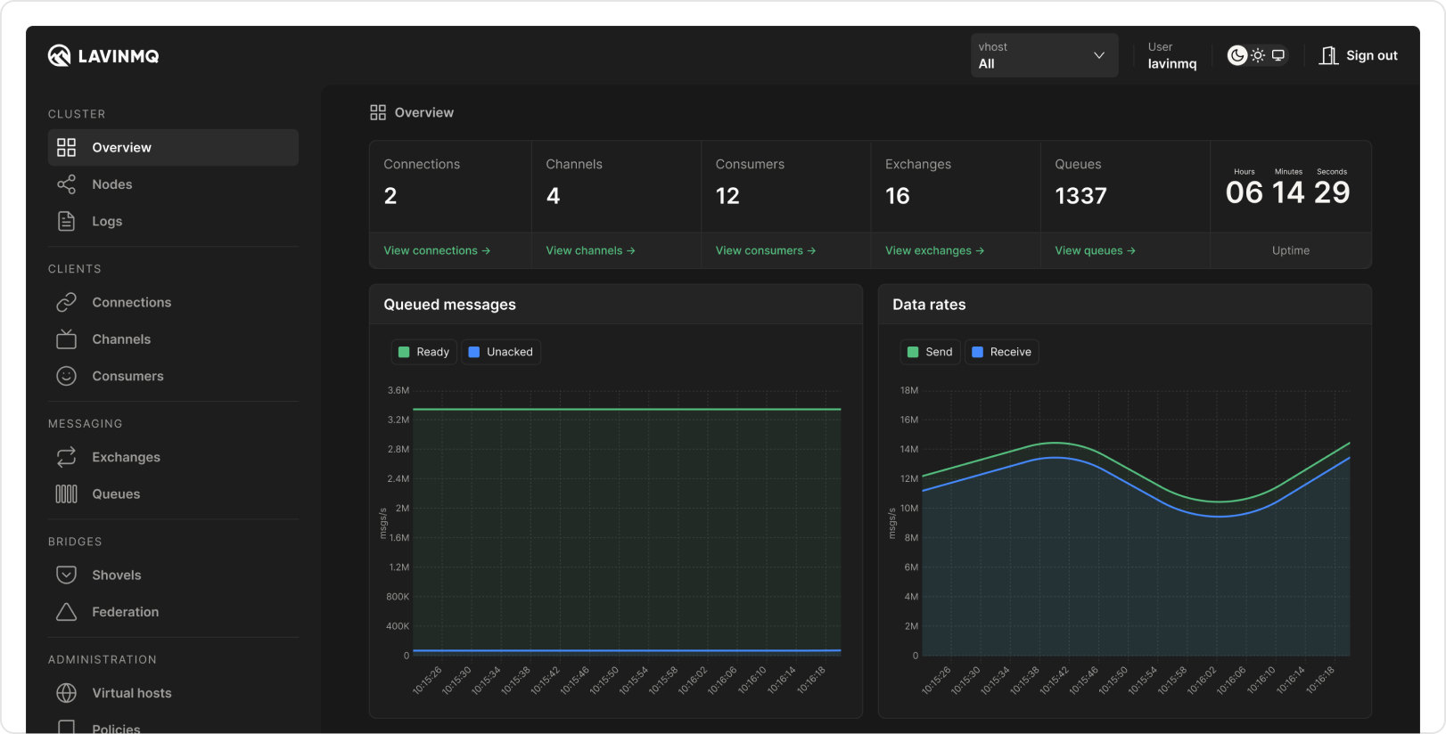1446x734 pixels.
Task: Switch to light theme sun icon
Action: pyautogui.click(x=1258, y=55)
